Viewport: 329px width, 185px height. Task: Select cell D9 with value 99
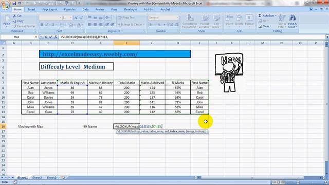point(72,92)
